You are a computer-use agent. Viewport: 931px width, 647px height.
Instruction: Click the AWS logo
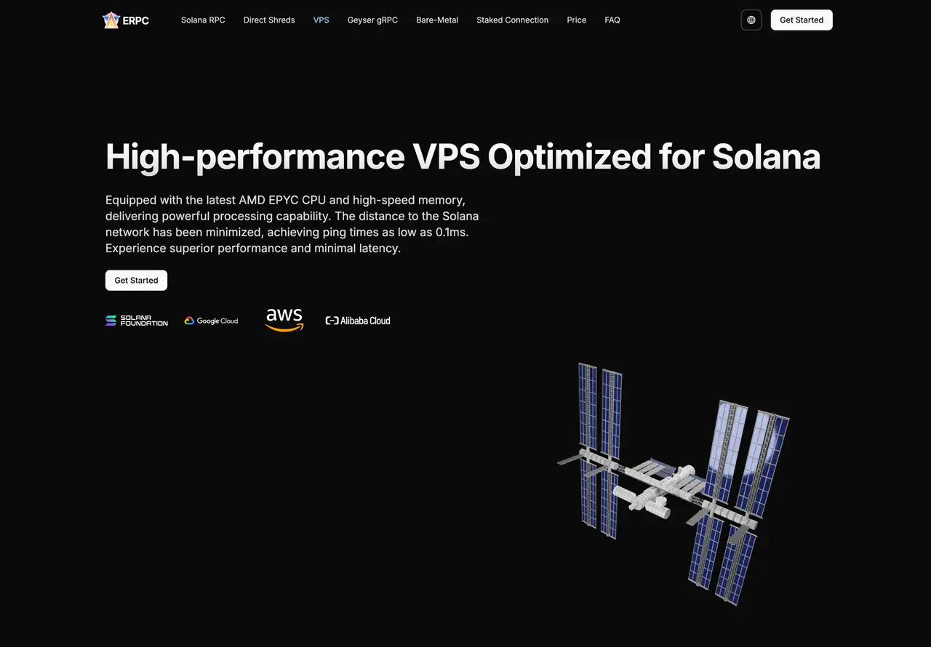click(284, 320)
